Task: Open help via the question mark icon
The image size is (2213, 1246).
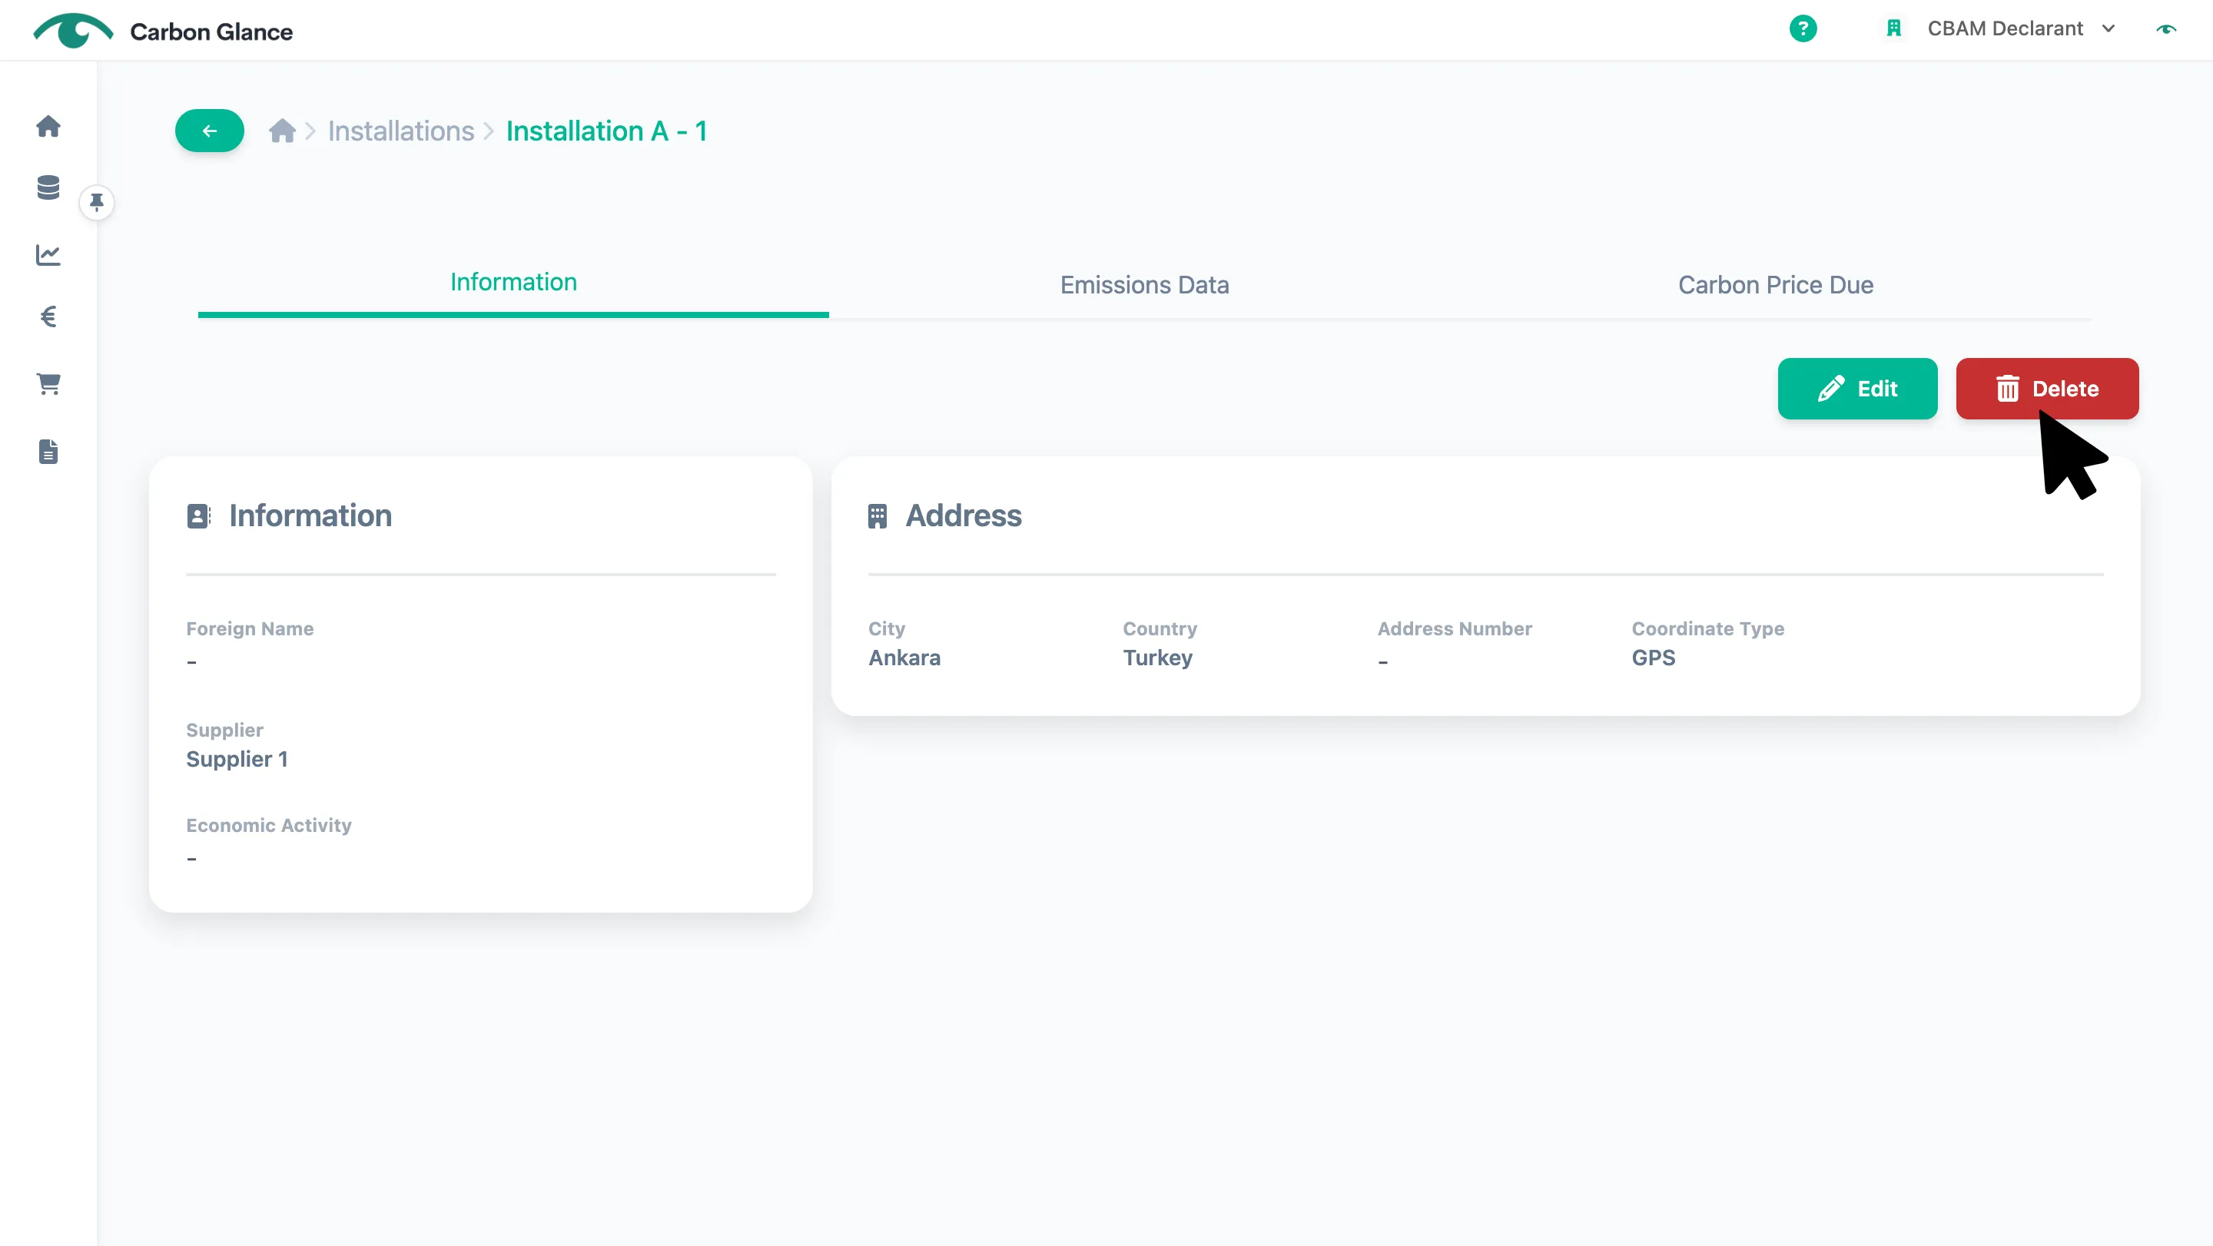Action: [x=1803, y=28]
